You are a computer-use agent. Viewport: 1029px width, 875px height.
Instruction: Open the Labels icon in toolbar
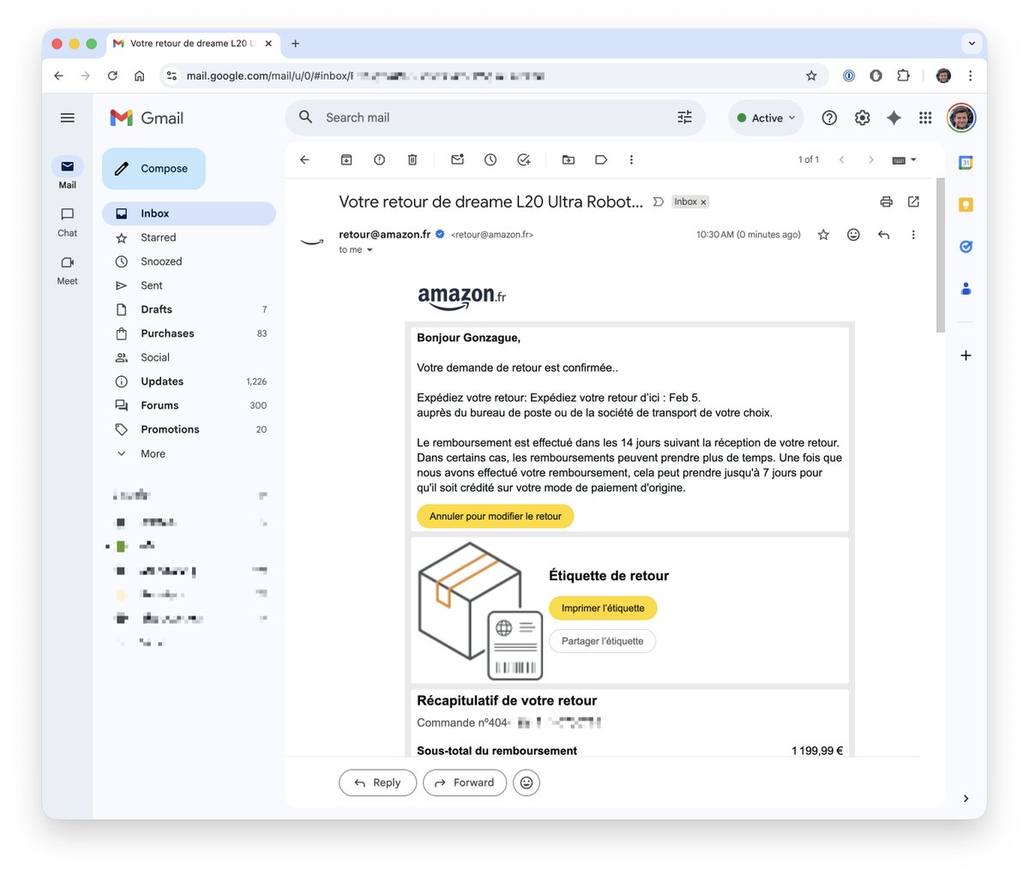tap(601, 159)
